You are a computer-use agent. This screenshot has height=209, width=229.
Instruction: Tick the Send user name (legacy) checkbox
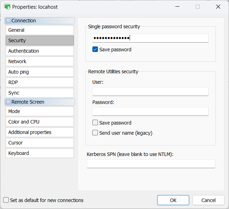(x=95, y=133)
